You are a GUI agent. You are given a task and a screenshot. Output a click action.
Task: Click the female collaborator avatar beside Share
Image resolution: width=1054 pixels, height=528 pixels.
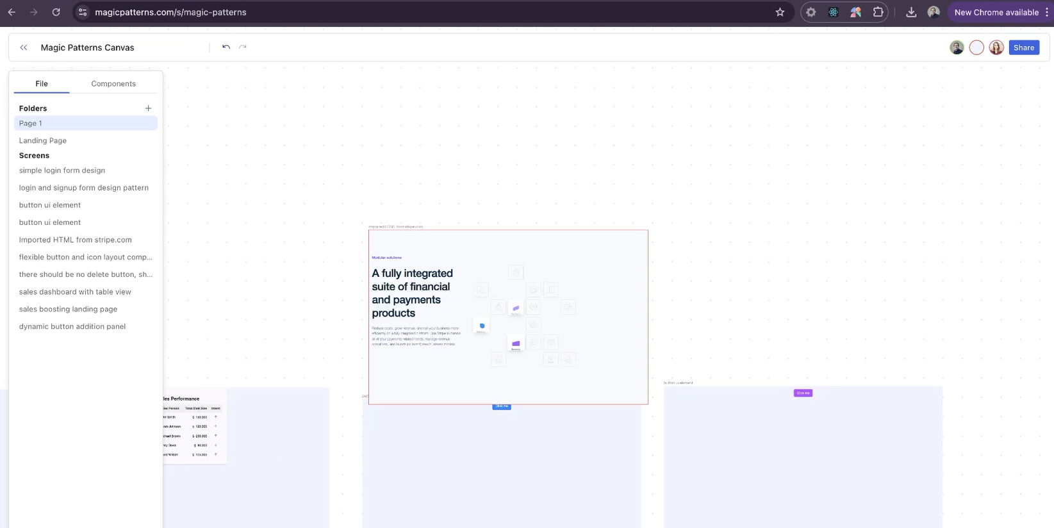[x=996, y=47]
